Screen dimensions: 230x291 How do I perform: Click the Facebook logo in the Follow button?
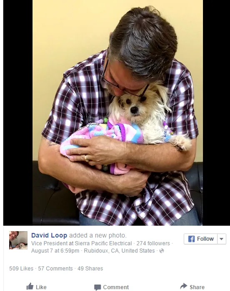coord(191,239)
